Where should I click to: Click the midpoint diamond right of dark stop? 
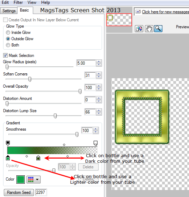coord(68,156)
